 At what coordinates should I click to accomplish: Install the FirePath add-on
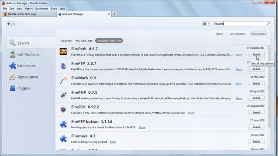[256, 55]
